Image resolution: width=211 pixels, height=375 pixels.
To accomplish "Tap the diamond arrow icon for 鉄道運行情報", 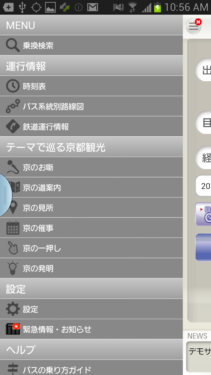I will [x=13, y=127].
